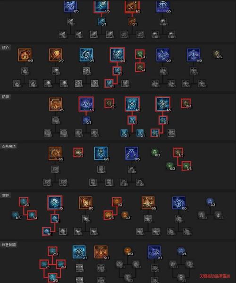This screenshot has height=283, width=236.
Task: Choose the Chain Lightning core skill
Action: (163, 55)
